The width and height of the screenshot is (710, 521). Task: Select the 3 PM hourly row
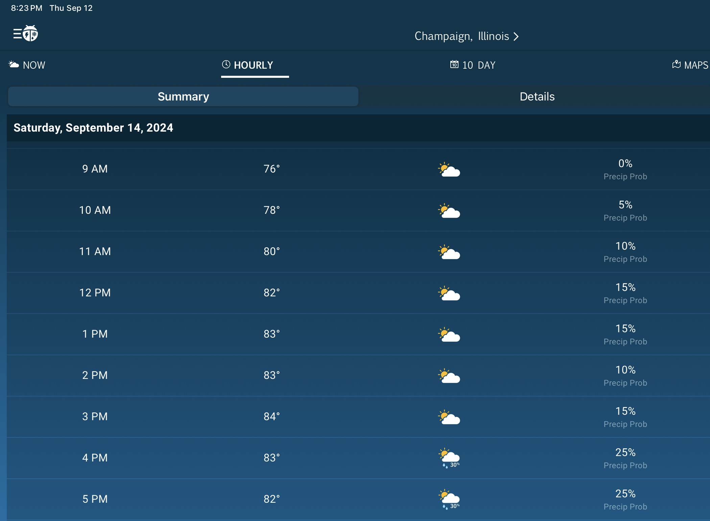[x=95, y=416]
